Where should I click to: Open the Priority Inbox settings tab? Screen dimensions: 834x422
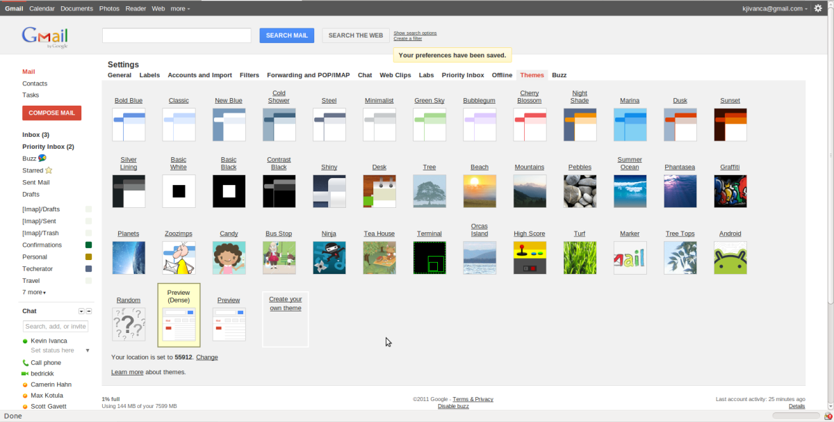(463, 75)
